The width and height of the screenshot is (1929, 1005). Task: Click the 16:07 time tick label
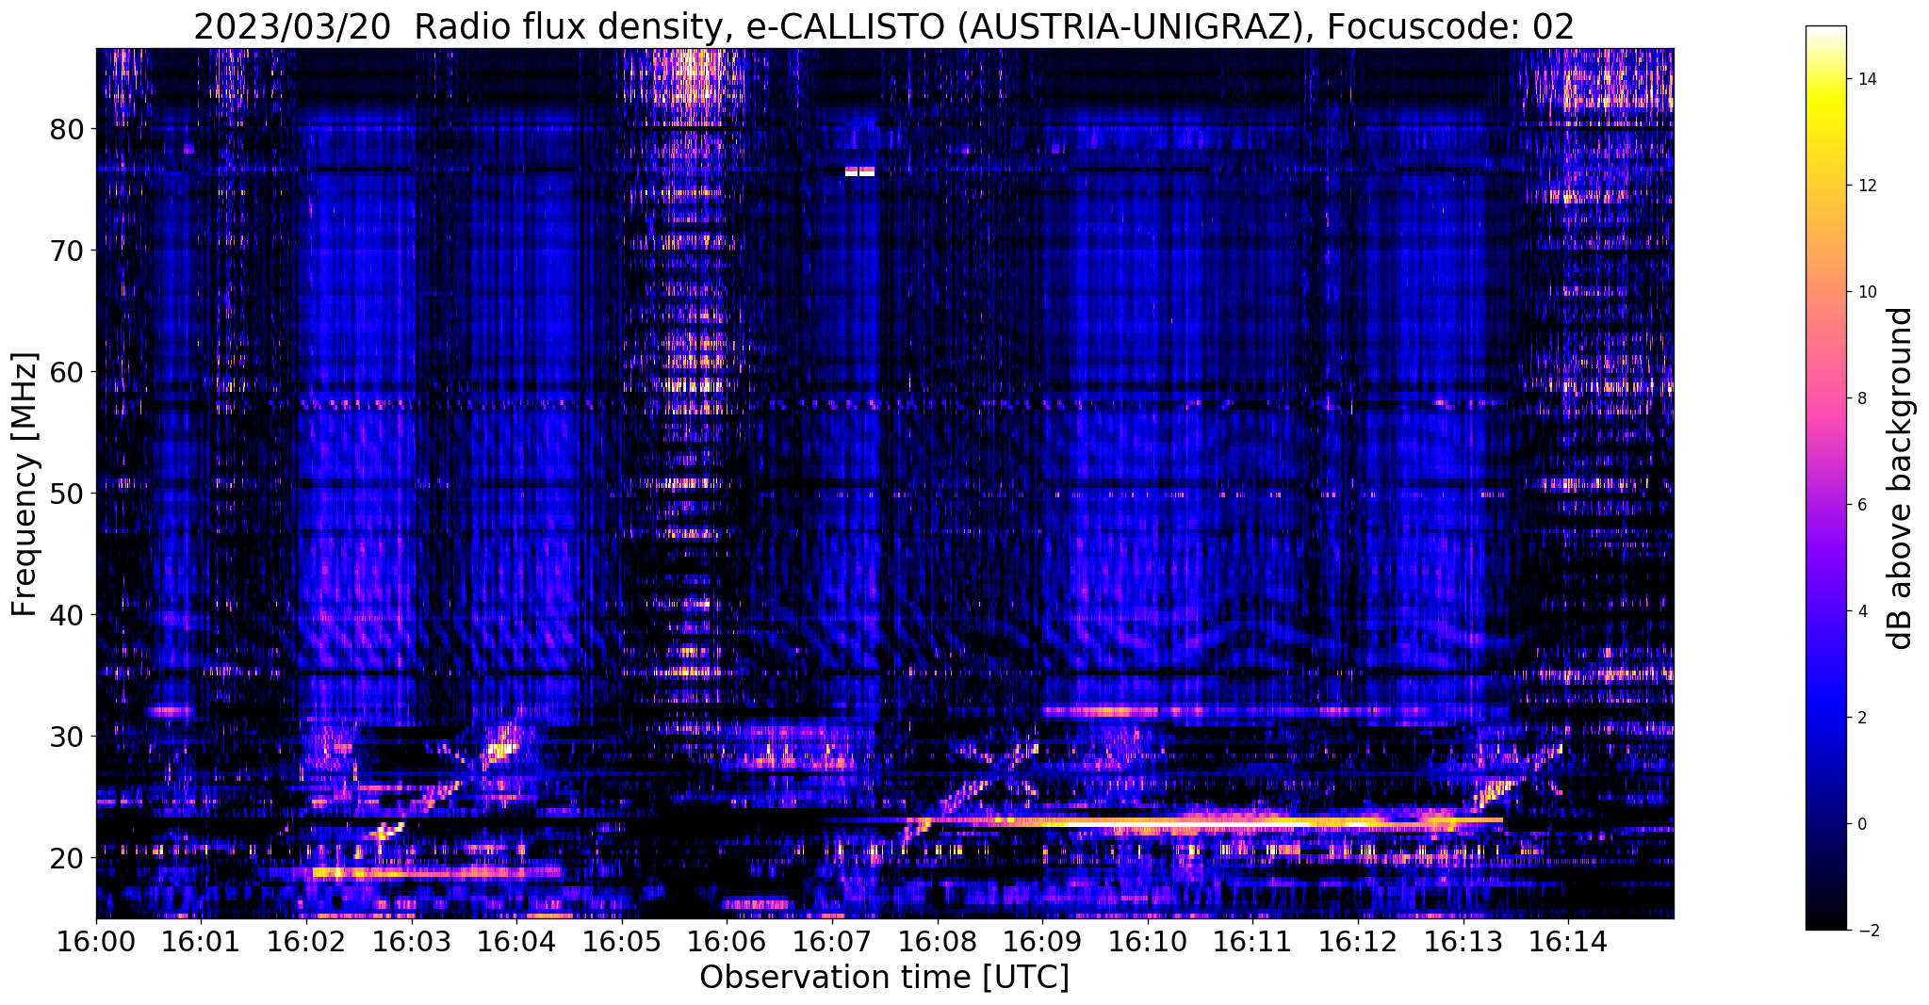832,942
